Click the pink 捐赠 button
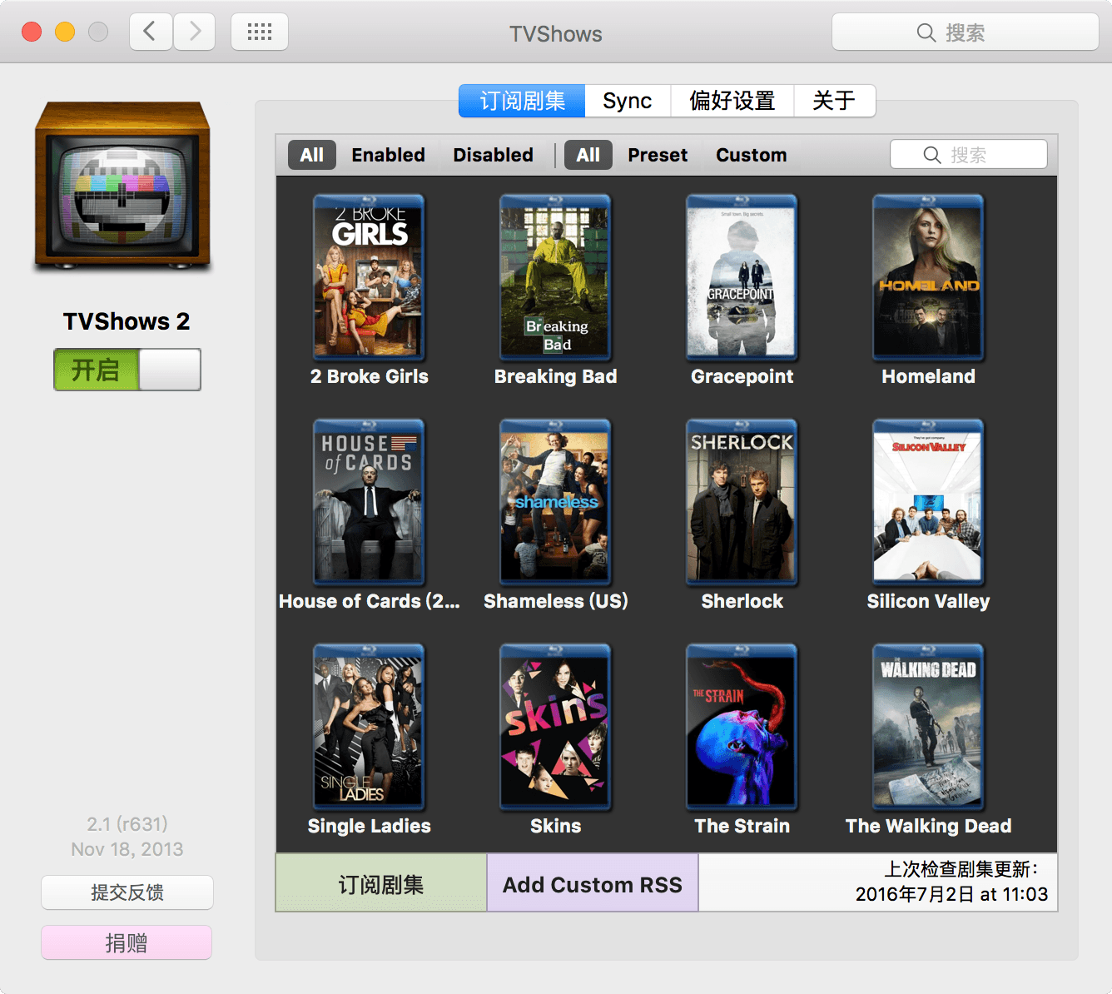Image resolution: width=1112 pixels, height=994 pixels. click(x=127, y=942)
